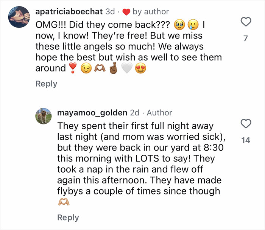The height and width of the screenshot is (230, 265).
Task: Click the heart-eyes emoji in first comment
Action: point(141,69)
